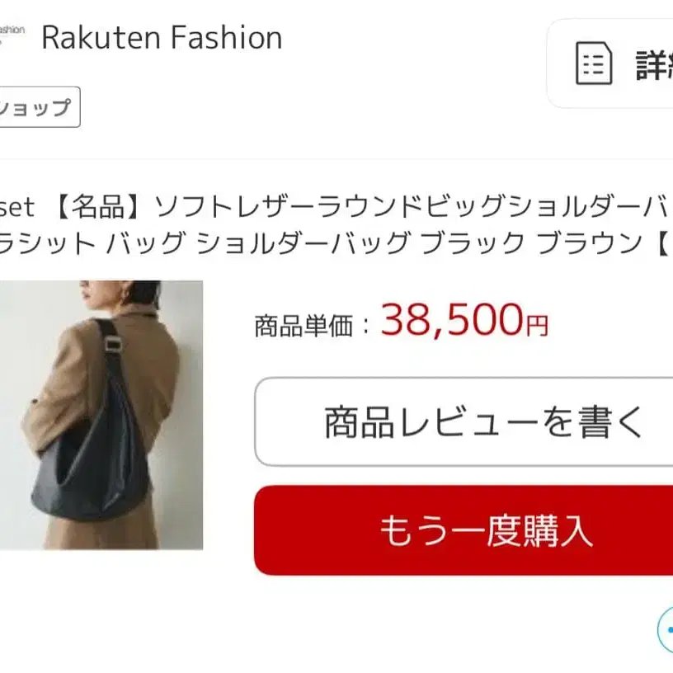This screenshot has width=673, height=673.
Task: Click the 38,500円 price
Action: pos(464,320)
